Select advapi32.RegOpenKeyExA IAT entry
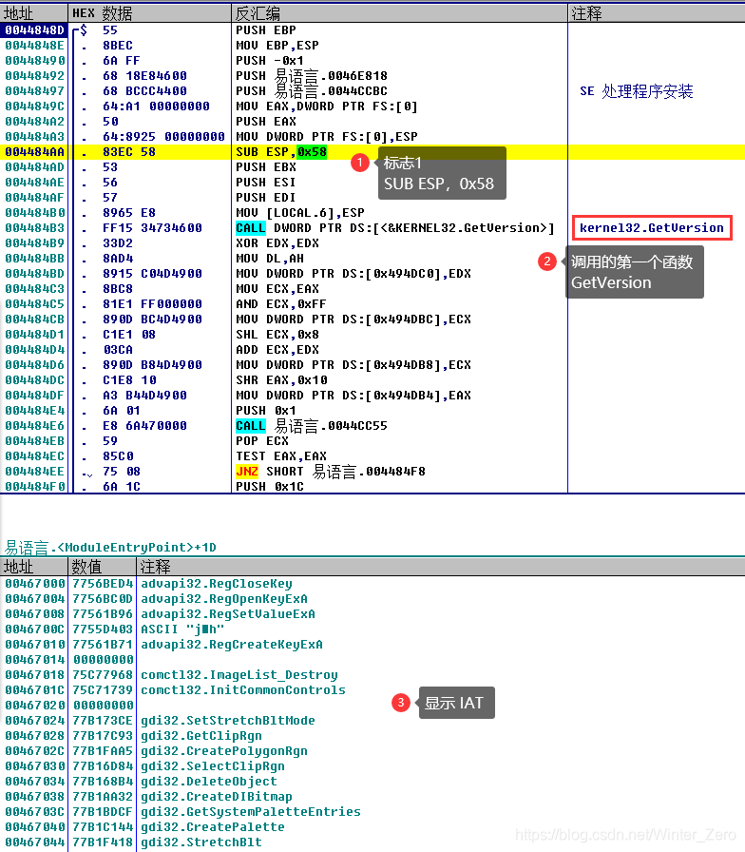Image resolution: width=745 pixels, height=852 pixels. pos(224,599)
